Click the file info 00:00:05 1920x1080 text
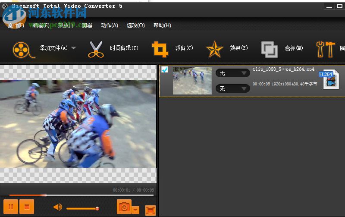Viewport: 345px width, 217px height. pyautogui.click(x=285, y=84)
